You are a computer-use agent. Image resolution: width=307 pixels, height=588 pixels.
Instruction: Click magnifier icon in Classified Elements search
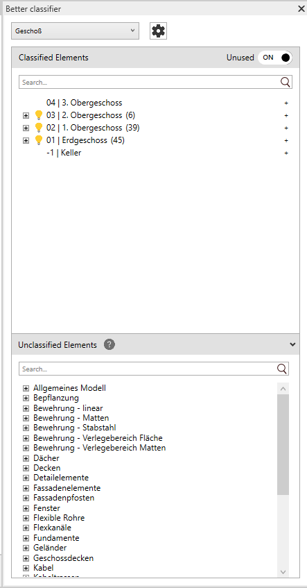(286, 82)
